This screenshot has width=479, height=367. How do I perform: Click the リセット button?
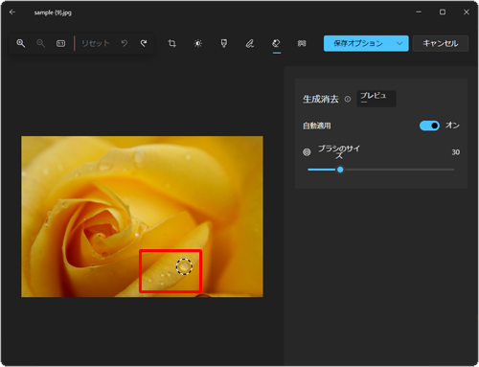click(96, 43)
